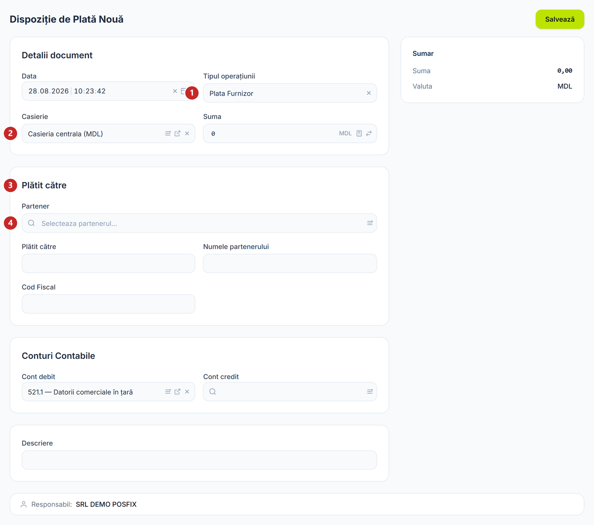This screenshot has height=525, width=594.
Task: Focus the Cod Fiscal input
Action: [x=109, y=304]
